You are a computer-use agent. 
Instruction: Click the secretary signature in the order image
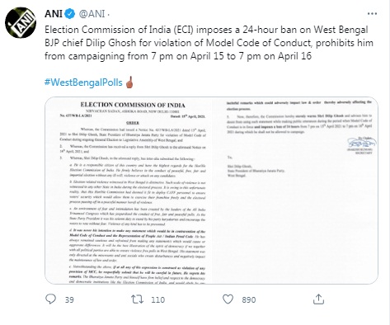click(362, 143)
